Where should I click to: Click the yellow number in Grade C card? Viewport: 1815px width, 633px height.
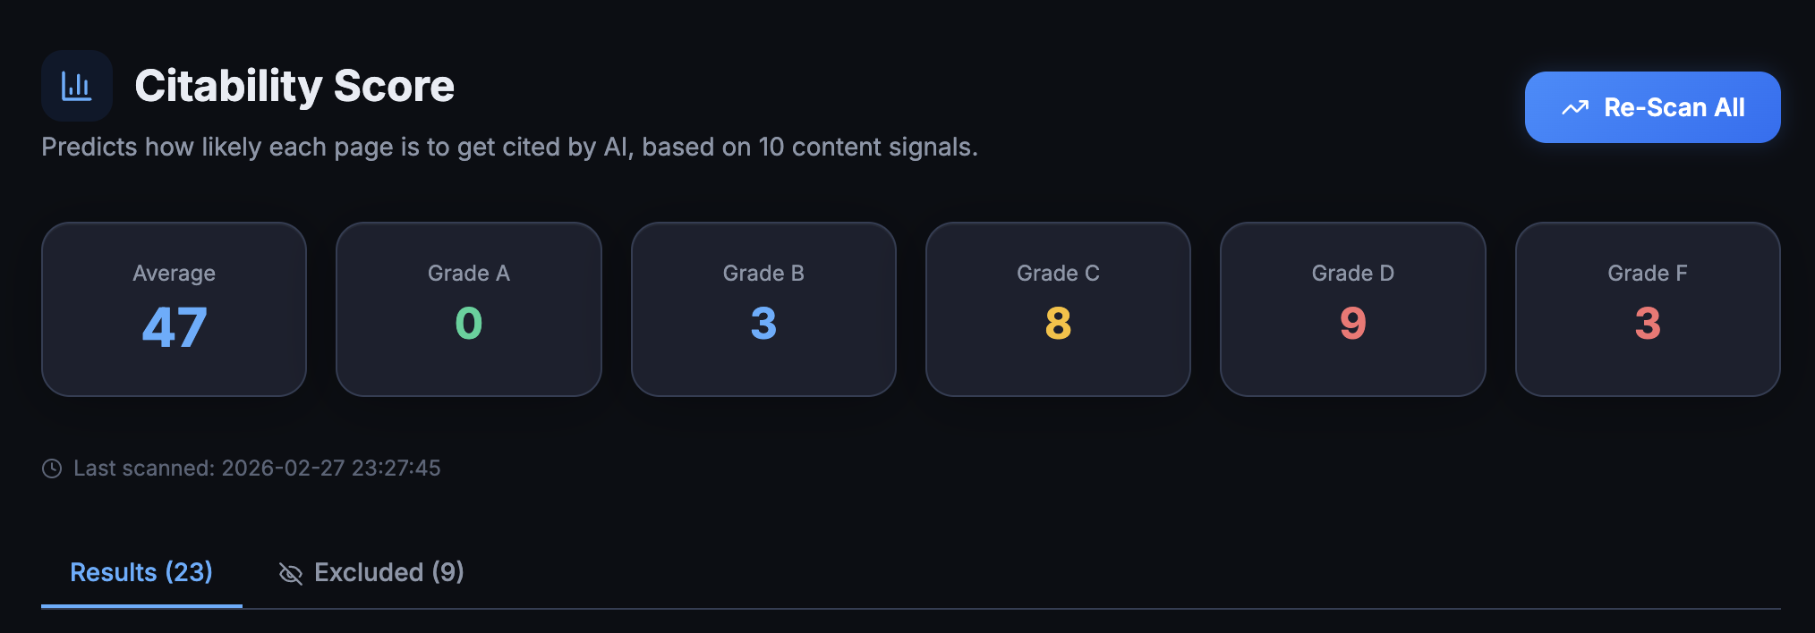point(1058,325)
